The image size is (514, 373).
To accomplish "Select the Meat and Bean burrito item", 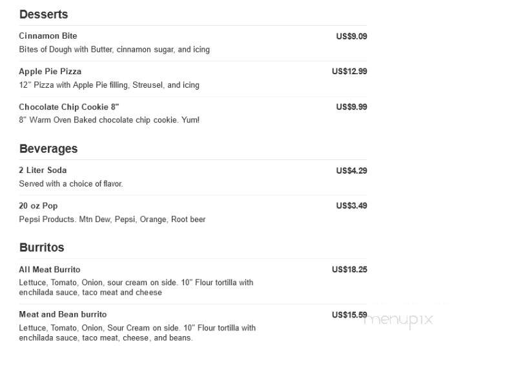I will [x=63, y=314].
